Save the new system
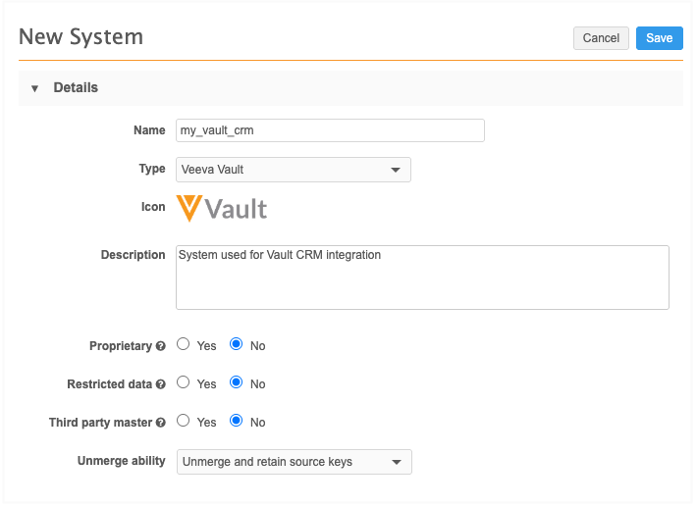Viewport: 697px width, 506px height. (x=660, y=38)
